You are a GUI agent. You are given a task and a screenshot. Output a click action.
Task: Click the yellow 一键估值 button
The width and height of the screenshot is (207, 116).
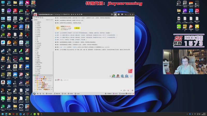coord(77,28)
